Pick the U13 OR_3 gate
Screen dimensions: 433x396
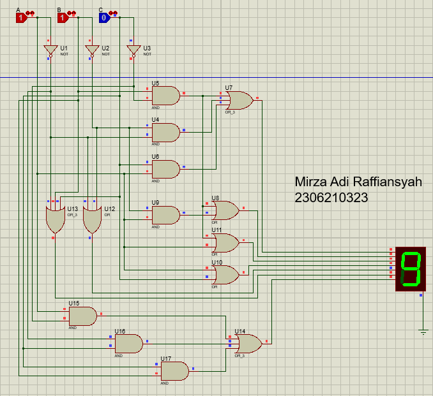tap(54, 219)
